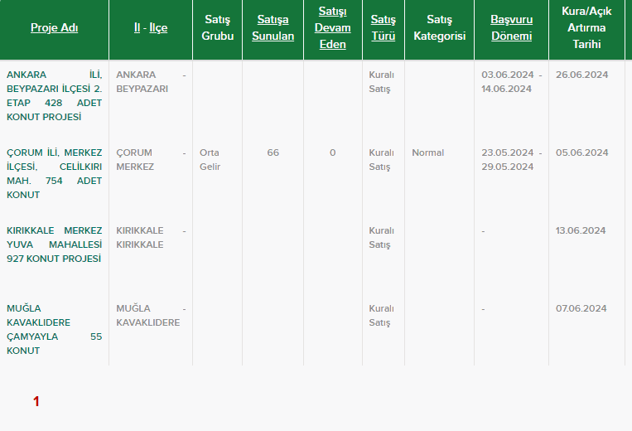
Task: Open Ankara Beypazarı 428 konut project
Action: point(54,95)
